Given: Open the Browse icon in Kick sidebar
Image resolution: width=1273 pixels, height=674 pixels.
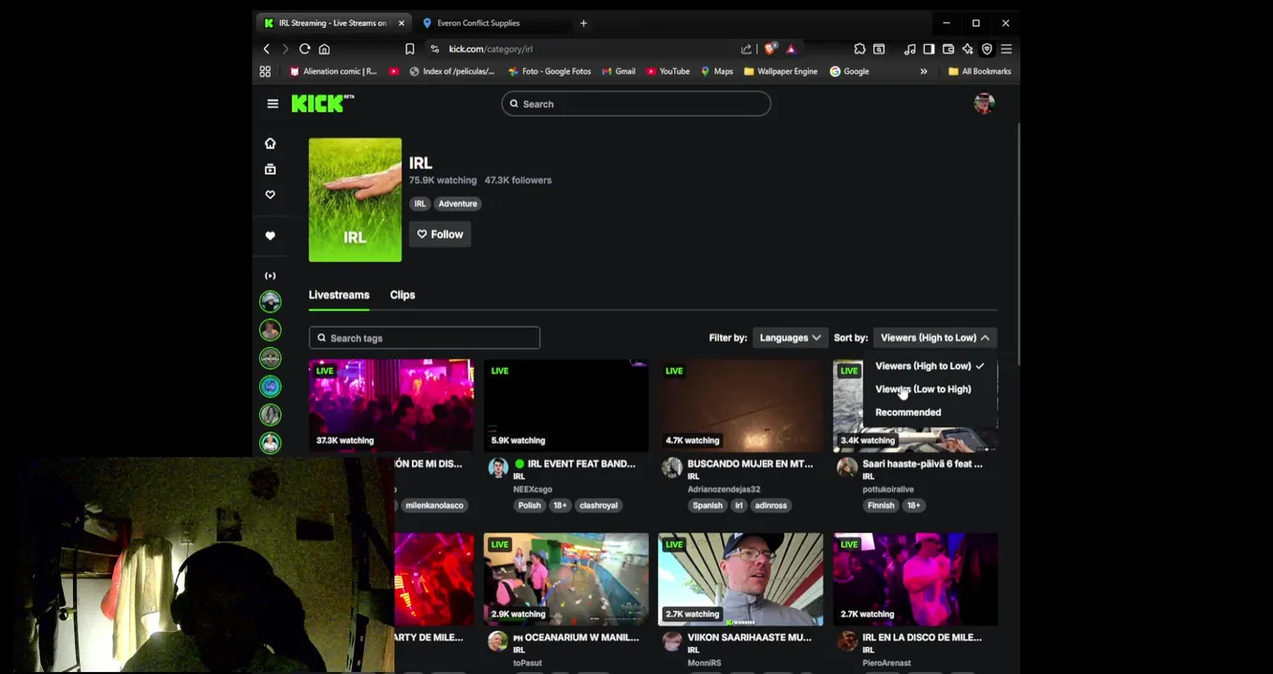Looking at the screenshot, I should click(270, 169).
